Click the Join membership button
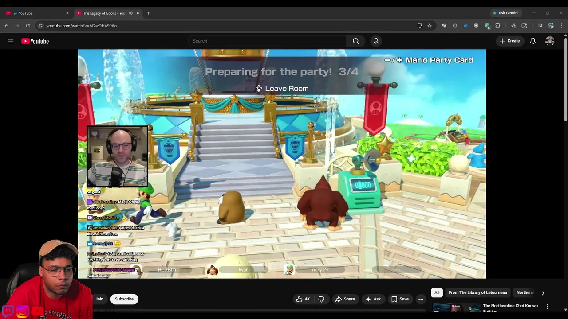 (99, 299)
